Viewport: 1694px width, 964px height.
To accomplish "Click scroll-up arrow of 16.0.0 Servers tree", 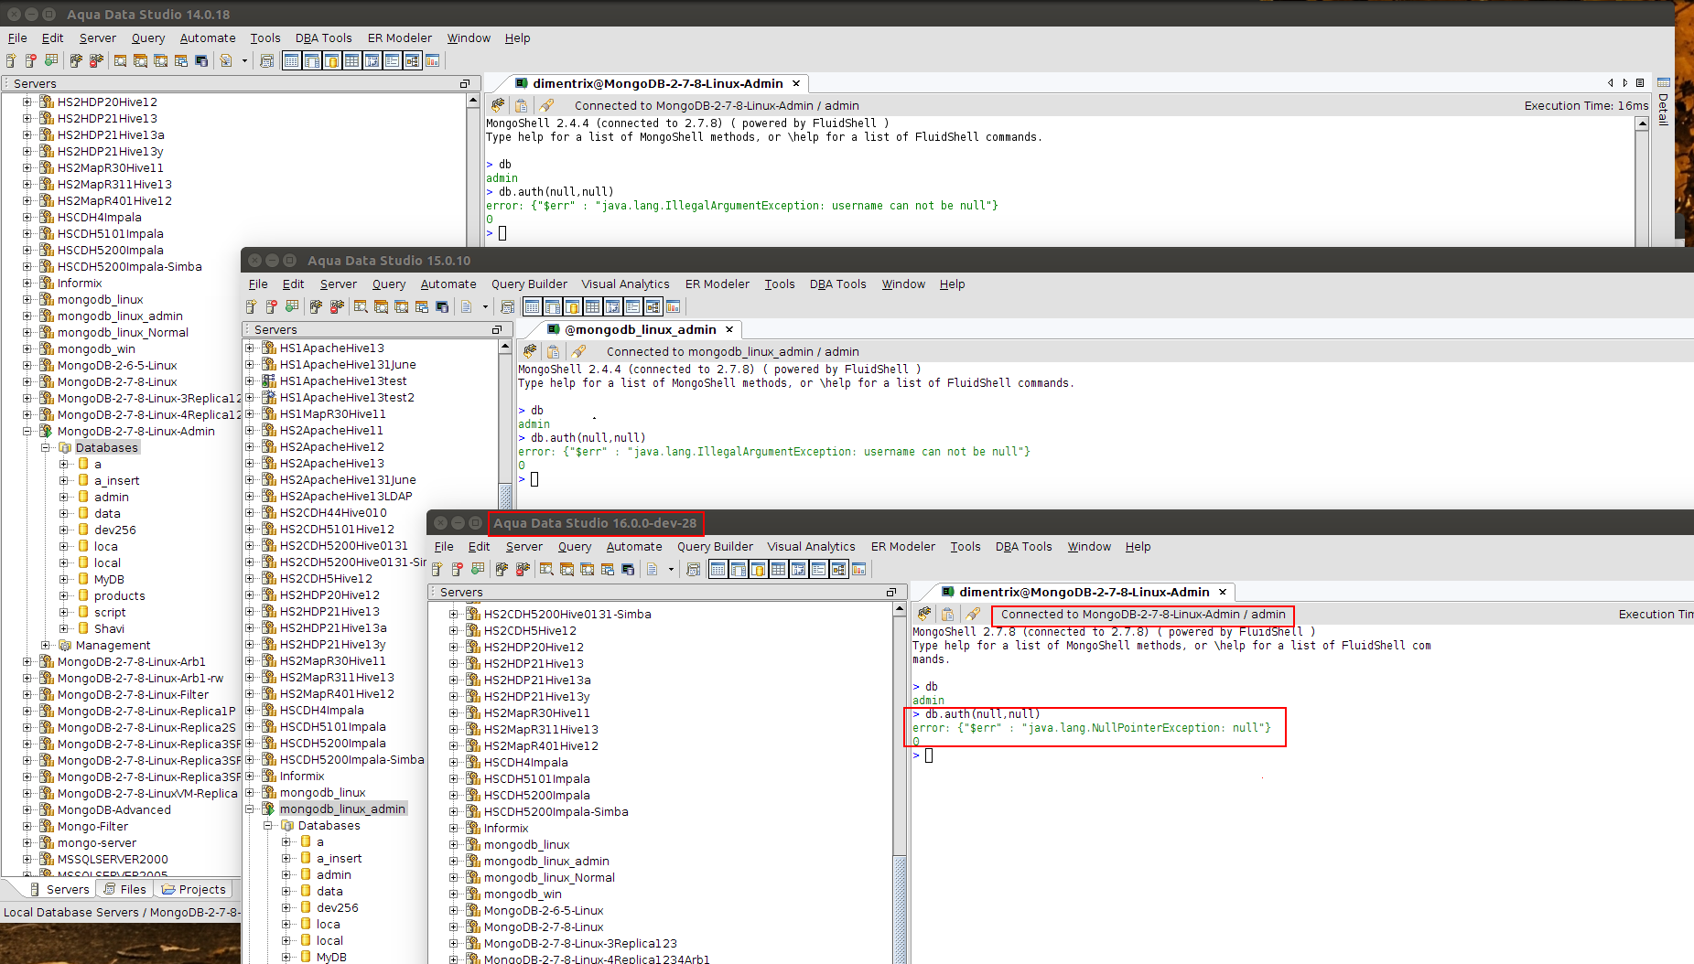I will (x=900, y=609).
